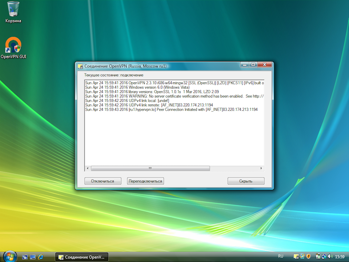Click the RU language indicator
Image resolution: width=349 pixels, height=262 pixels.
click(x=281, y=257)
